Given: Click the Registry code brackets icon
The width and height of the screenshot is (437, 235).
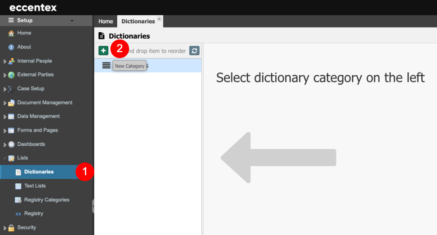Looking at the screenshot, I should (x=18, y=214).
